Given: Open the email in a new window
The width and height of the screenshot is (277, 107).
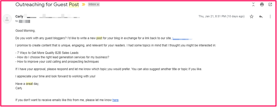Looking at the screenshot, I should [x=270, y=4].
